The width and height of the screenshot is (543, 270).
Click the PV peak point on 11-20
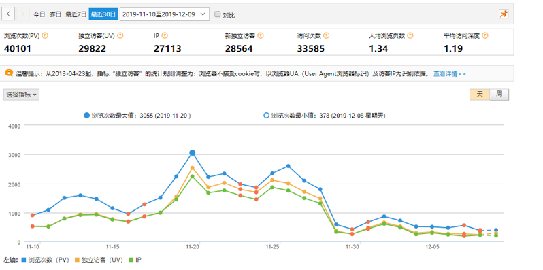coord(192,152)
